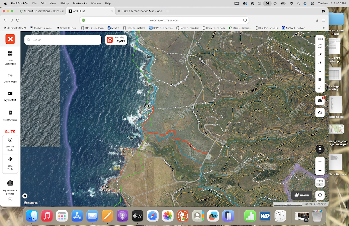Select the Line Distance tool

pyautogui.click(x=320, y=46)
